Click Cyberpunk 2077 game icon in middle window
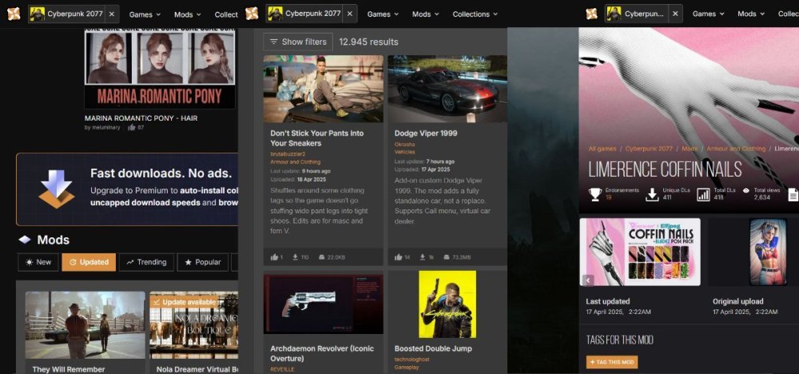Screen dimensions: 799x374 coord(275,14)
